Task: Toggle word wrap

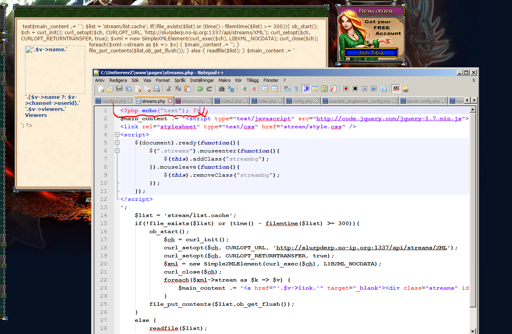Action: [287, 89]
